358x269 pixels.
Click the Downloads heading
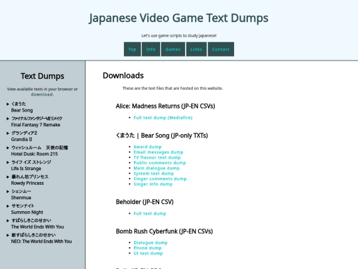(x=123, y=76)
